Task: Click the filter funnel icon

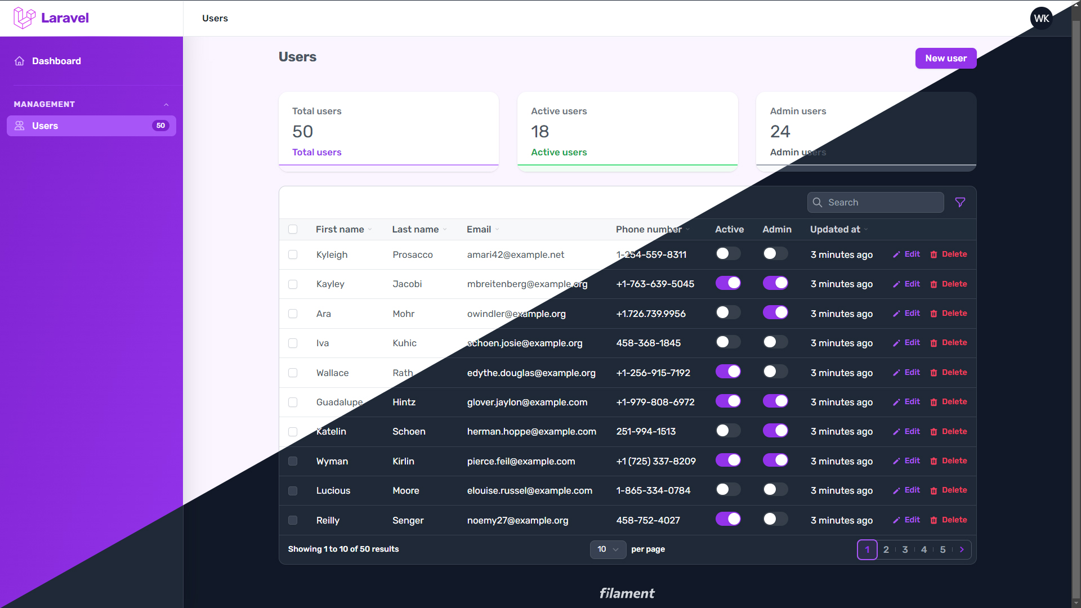Action: click(960, 202)
